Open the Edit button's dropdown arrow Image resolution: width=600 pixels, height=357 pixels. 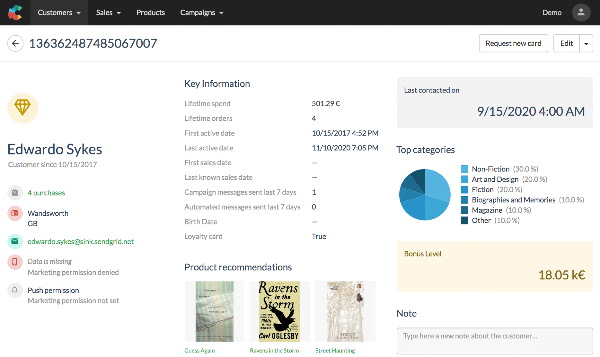pos(587,43)
